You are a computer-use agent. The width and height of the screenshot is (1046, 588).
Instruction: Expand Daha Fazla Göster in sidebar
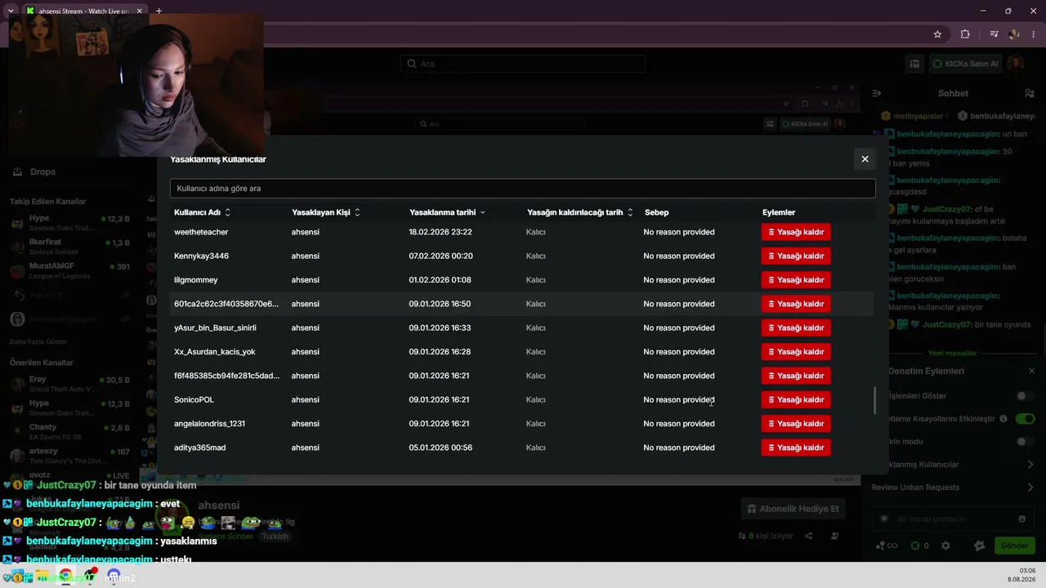(38, 341)
